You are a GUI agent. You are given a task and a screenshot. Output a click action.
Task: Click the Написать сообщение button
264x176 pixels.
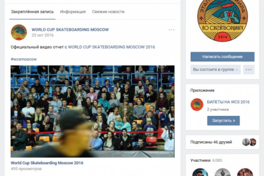coord(223,57)
